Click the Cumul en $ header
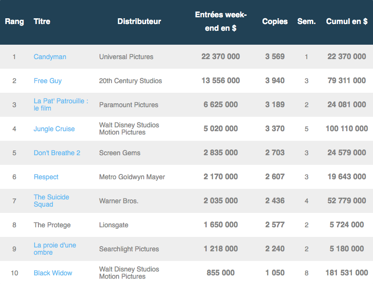This screenshot has height=284, width=373. (347, 22)
